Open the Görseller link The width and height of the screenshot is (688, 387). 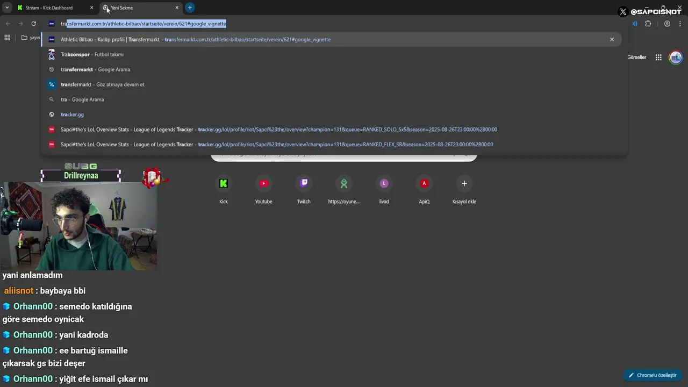coord(636,58)
